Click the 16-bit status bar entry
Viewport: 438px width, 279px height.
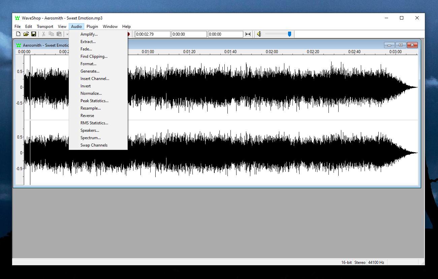click(346, 262)
